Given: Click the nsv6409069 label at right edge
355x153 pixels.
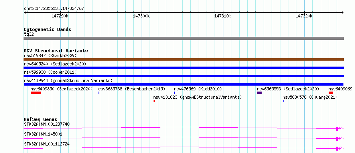Looking at the screenshot, I should click(x=341, y=89).
